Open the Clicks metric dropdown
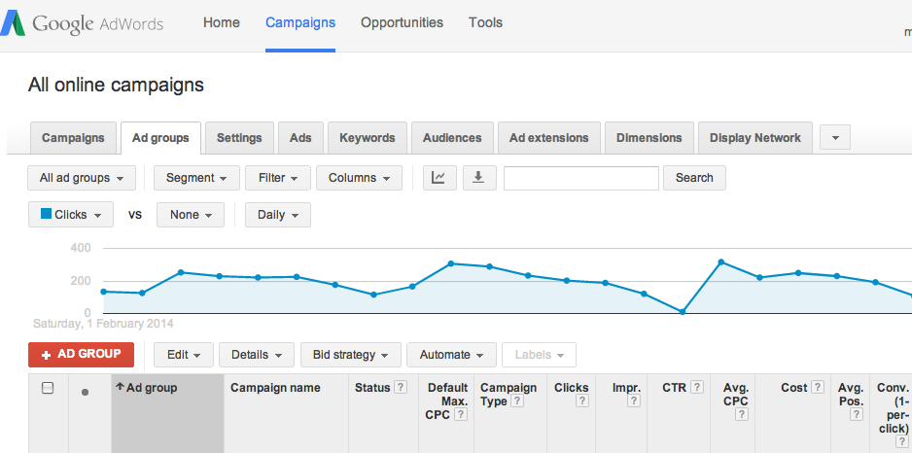This screenshot has width=912, height=453. (x=71, y=215)
